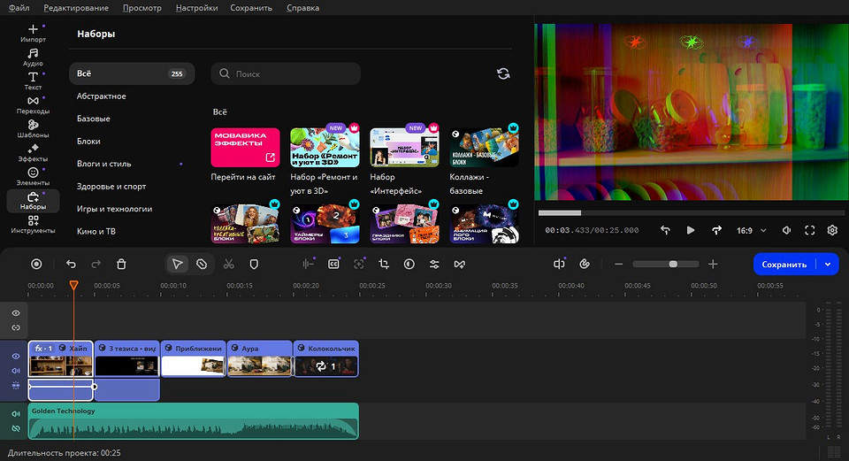
Task: Open the Настройки menu
Action: coord(196,8)
